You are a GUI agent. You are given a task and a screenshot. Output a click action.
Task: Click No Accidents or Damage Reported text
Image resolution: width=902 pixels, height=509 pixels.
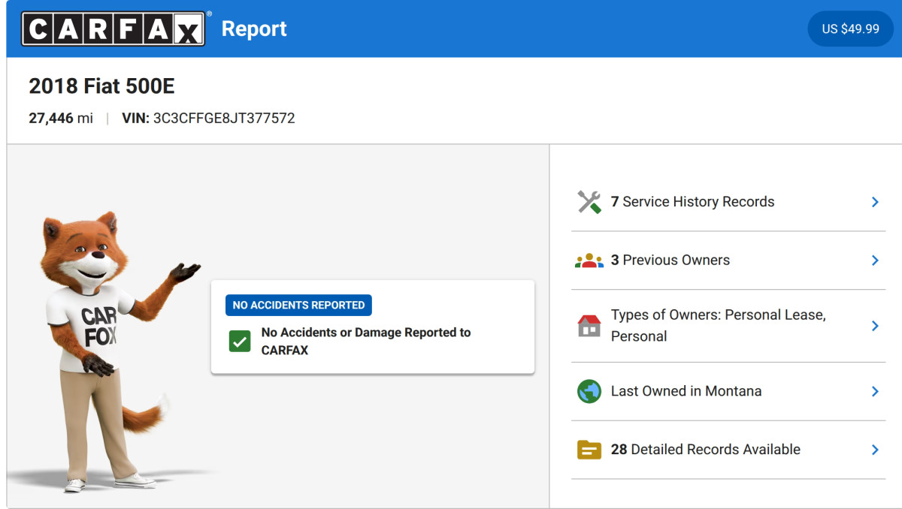click(x=366, y=342)
